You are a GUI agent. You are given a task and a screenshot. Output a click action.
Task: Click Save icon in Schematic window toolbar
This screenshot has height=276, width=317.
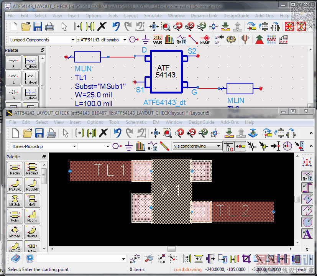[38, 26]
